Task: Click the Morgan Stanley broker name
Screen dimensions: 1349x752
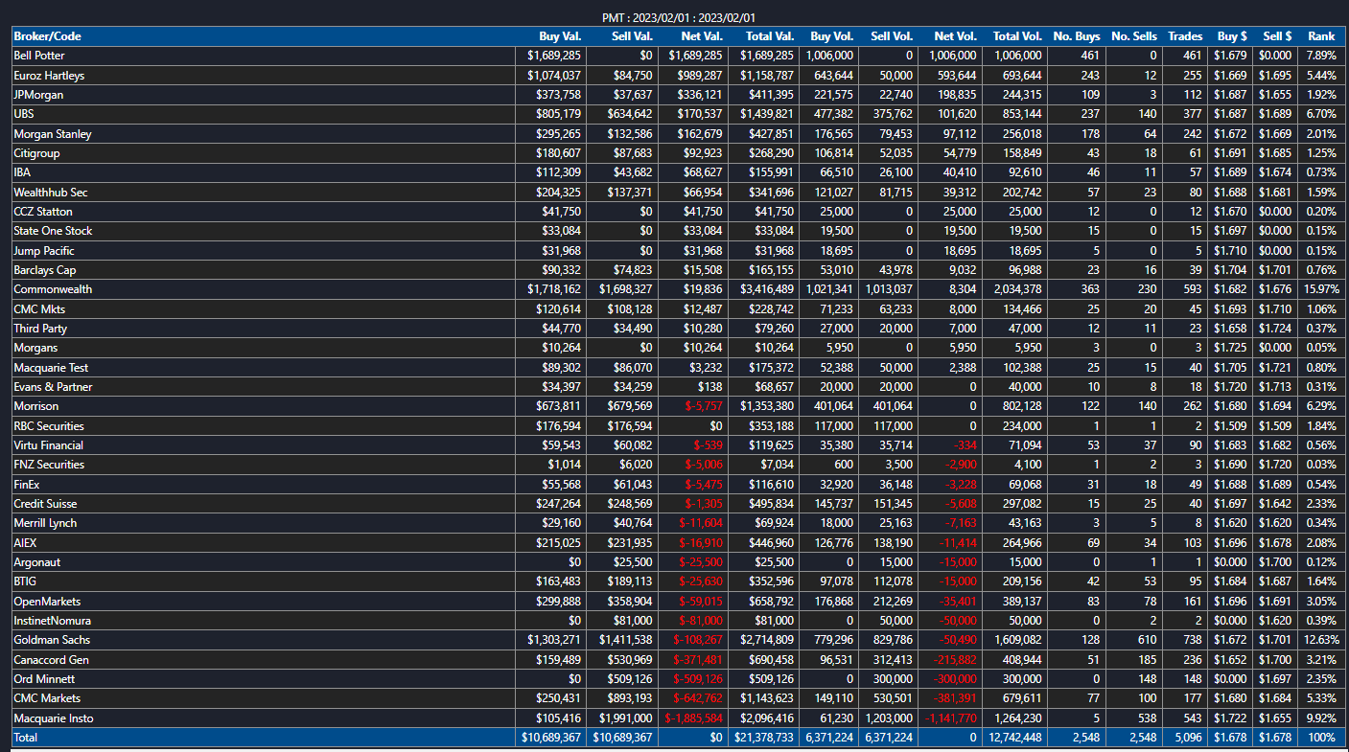Action: pos(53,134)
